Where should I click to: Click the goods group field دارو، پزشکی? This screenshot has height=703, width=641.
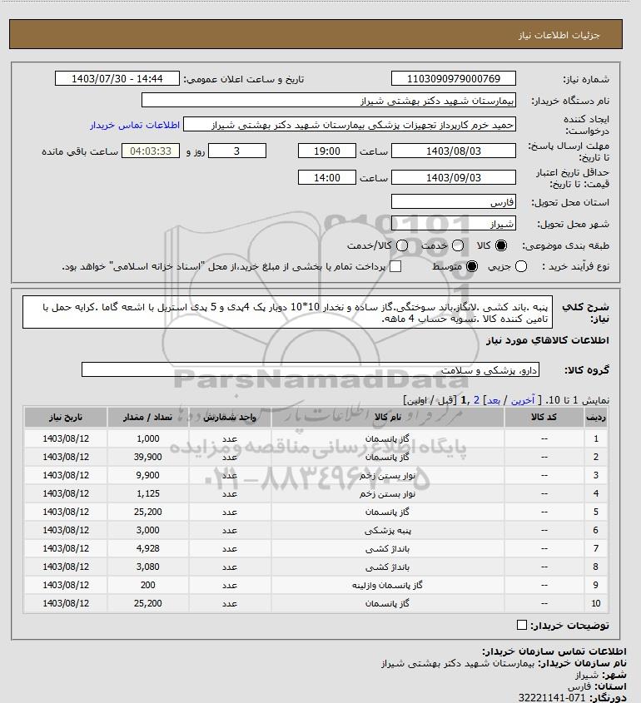(x=311, y=369)
